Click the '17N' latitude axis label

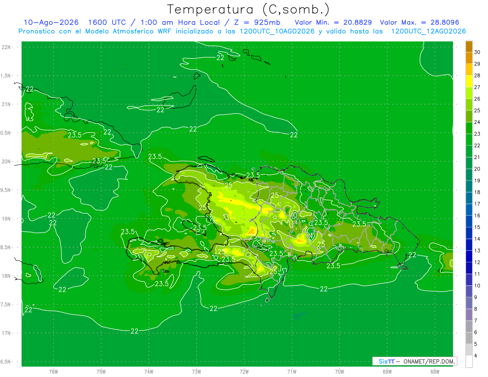pyautogui.click(x=7, y=333)
